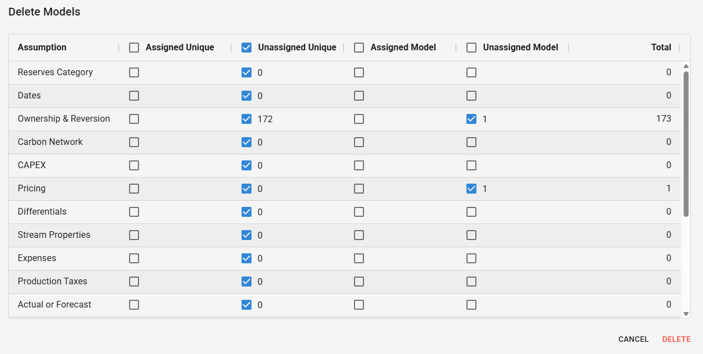Tick Assigned Unique for CAPEX row
The width and height of the screenshot is (703, 354).
coord(134,165)
